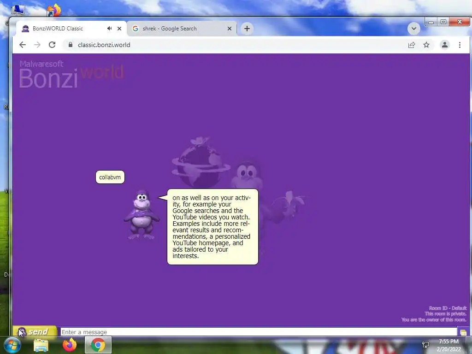Open the network icon in system tray
Image resolution: width=472 pixels, height=354 pixels.
coord(425,345)
